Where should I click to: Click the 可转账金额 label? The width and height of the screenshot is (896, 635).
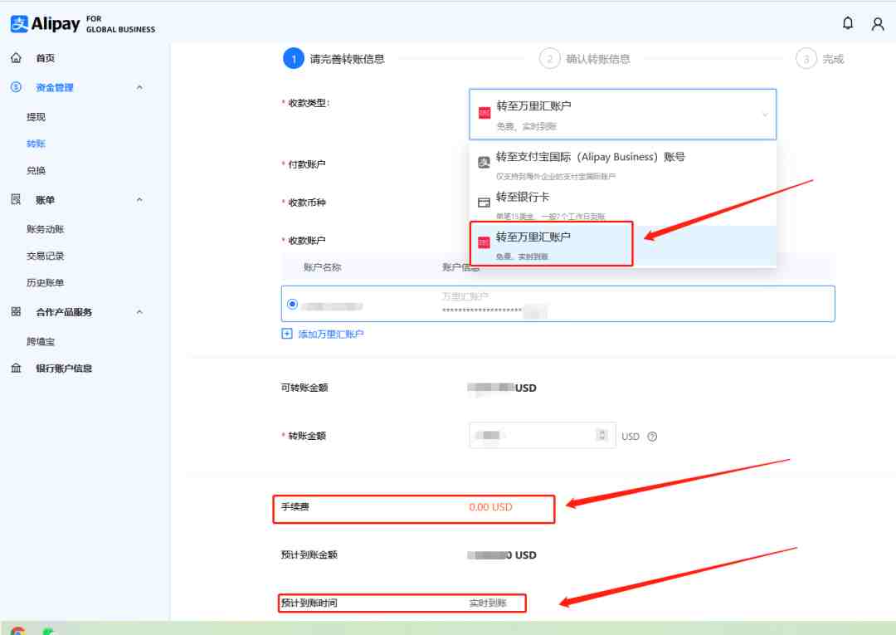[304, 388]
